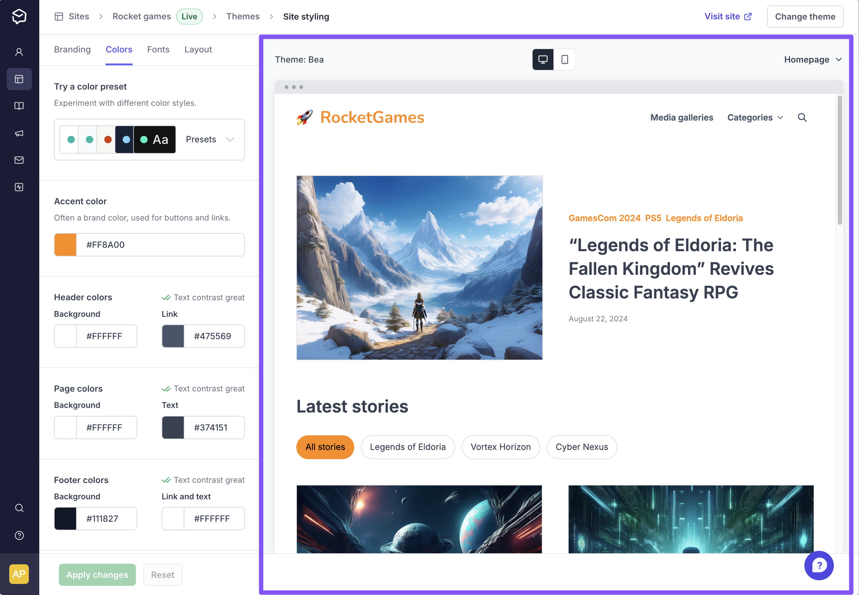Viewport: 859px width, 595px height.
Task: Click the Reset button
Action: 162,574
